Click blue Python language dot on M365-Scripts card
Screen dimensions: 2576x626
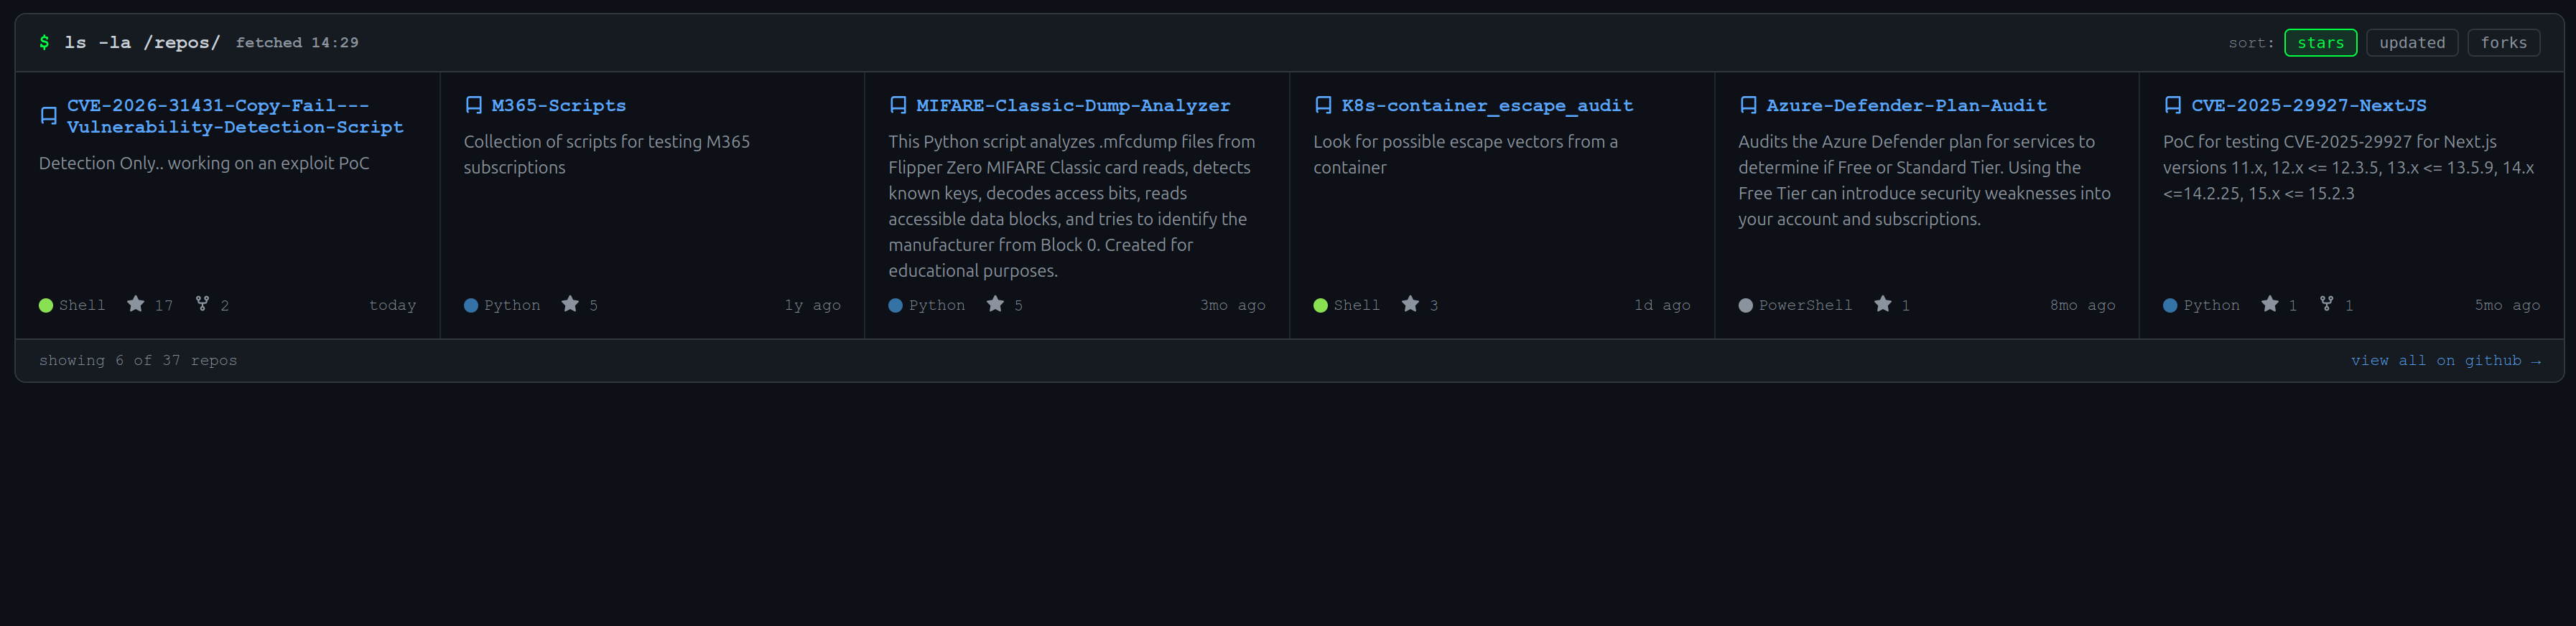pos(471,305)
